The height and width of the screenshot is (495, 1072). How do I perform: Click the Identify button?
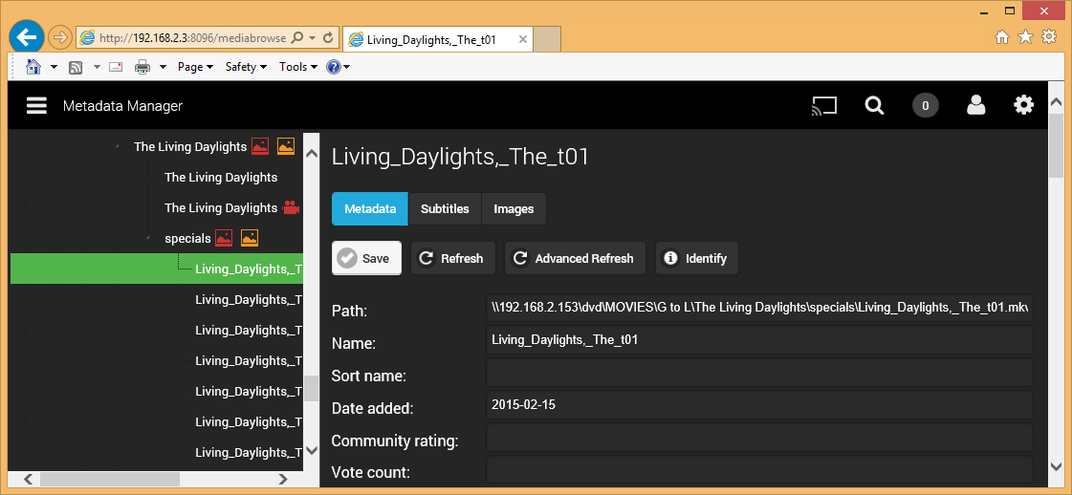click(x=696, y=258)
